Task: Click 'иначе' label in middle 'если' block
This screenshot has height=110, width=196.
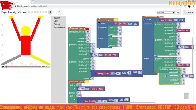Action: click(100, 38)
